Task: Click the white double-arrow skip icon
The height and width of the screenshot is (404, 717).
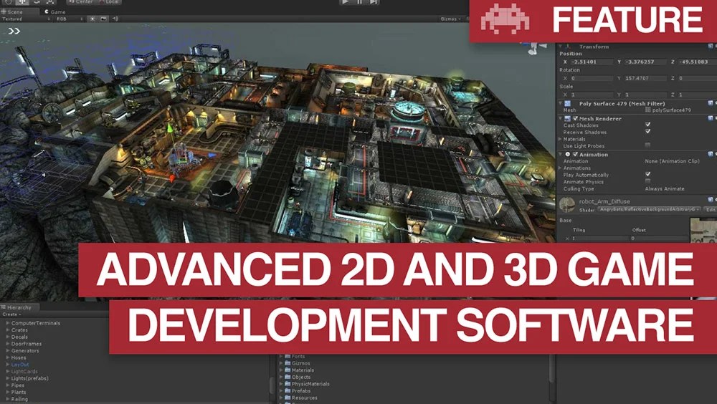Action: [14, 31]
